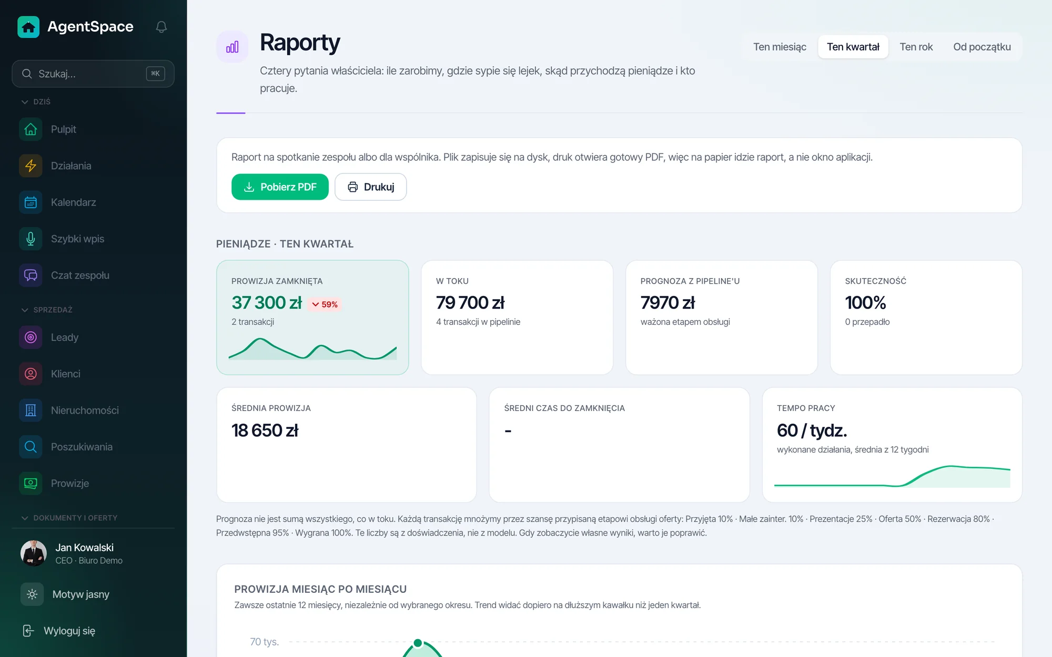Open Kalendarz via the calendar icon
The width and height of the screenshot is (1052, 657).
31,202
